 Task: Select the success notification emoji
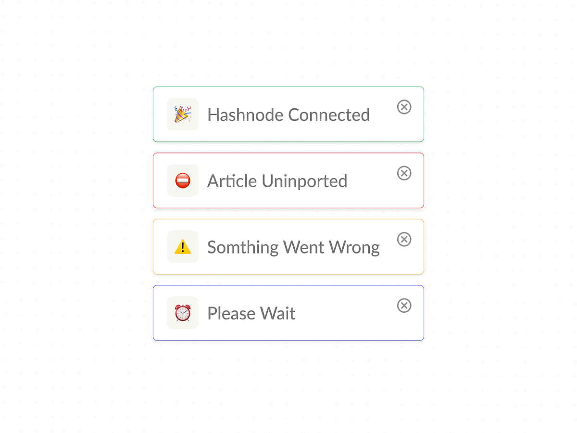click(182, 115)
